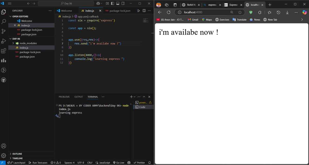309x165 pixels.
Task: Select the Express browser tab
Action: click(x=233, y=5)
